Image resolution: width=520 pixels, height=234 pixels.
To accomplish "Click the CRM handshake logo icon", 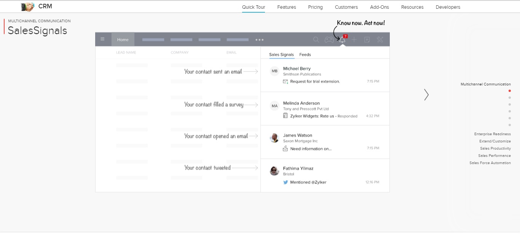I will coord(27,7).
